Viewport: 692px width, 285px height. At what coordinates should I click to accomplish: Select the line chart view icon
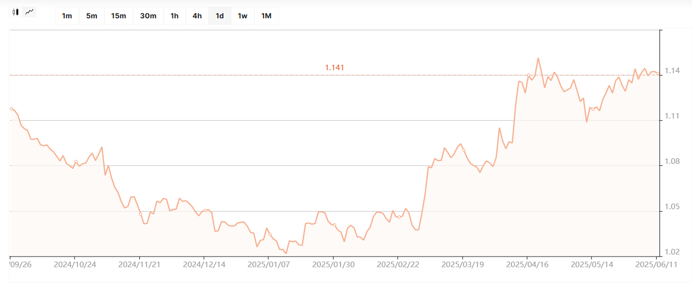[x=30, y=12]
